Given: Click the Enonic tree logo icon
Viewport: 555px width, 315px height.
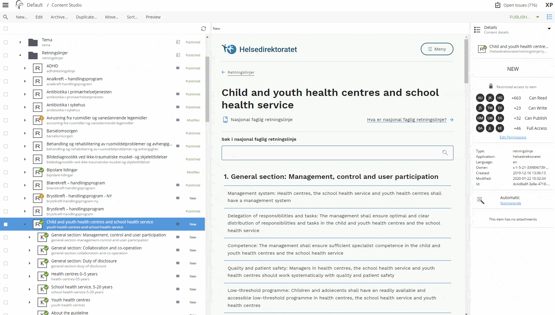Looking at the screenshot, I should coord(19,5).
